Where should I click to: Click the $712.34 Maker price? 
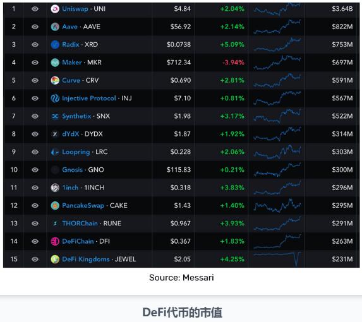click(x=179, y=63)
